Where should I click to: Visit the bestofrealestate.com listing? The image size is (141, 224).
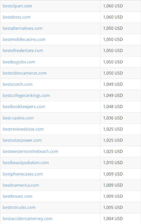pos(23,51)
